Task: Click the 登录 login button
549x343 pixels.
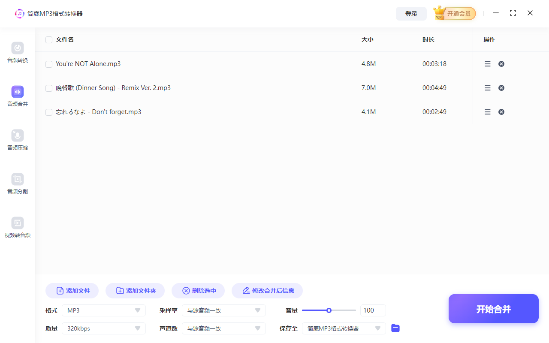Action: 411,14
